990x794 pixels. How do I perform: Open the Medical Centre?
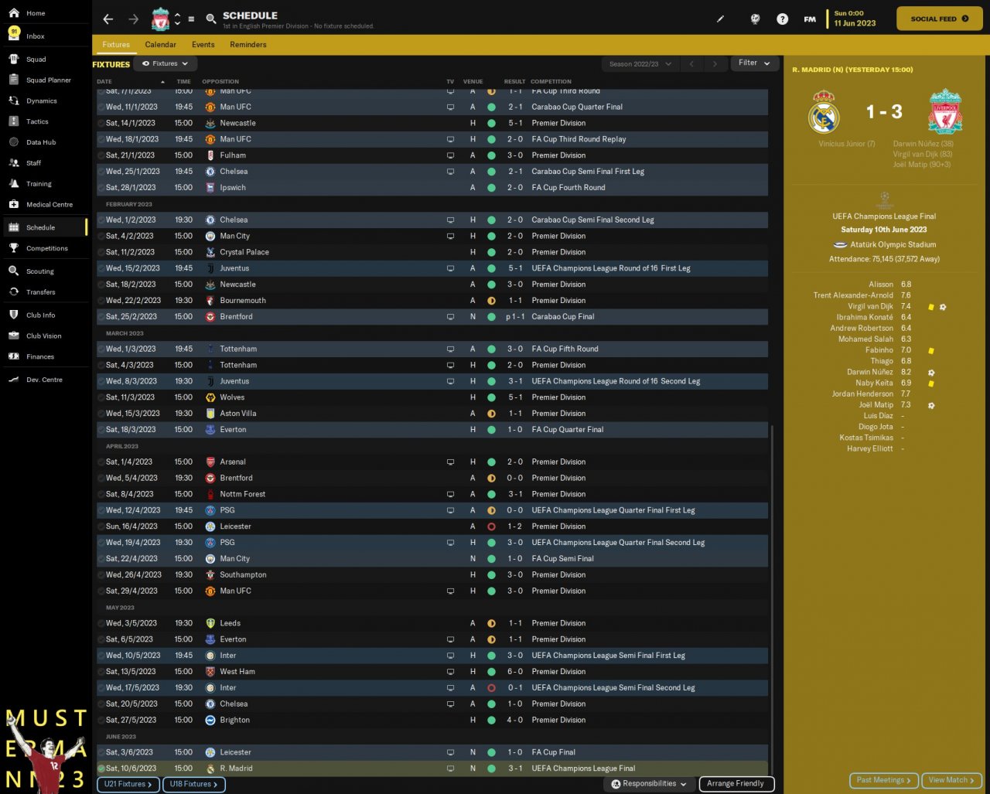point(46,205)
